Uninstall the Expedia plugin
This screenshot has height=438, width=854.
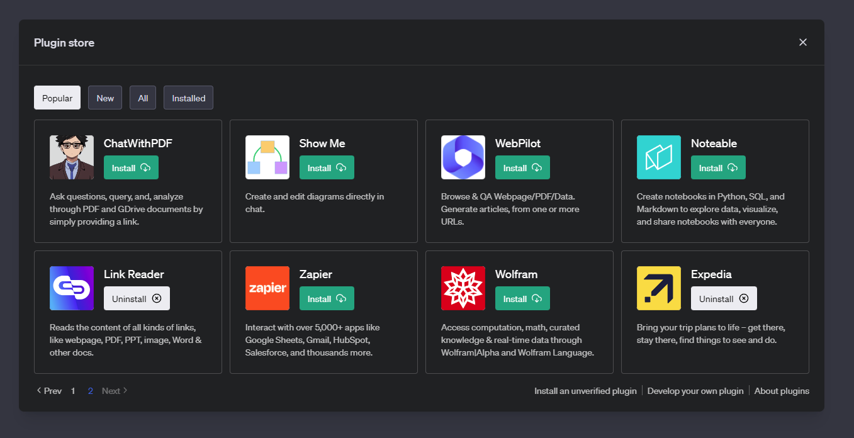[x=724, y=298]
